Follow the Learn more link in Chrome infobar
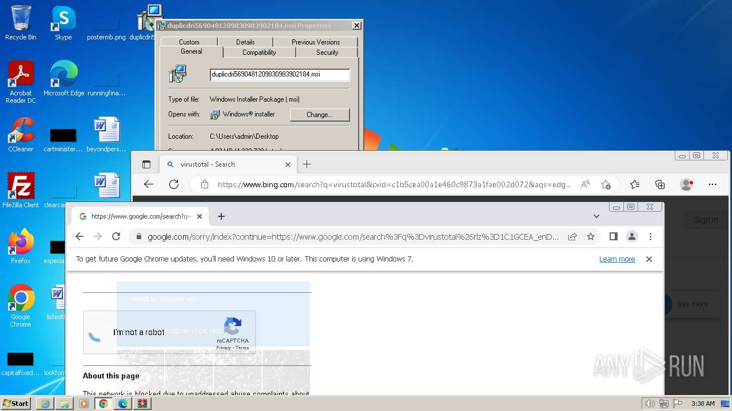 [x=617, y=259]
